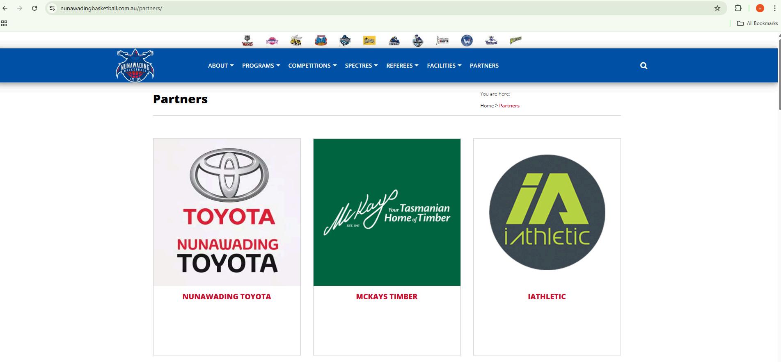Click the Nunawading Toyota logo image
This screenshot has height=362, width=781.
(x=227, y=212)
